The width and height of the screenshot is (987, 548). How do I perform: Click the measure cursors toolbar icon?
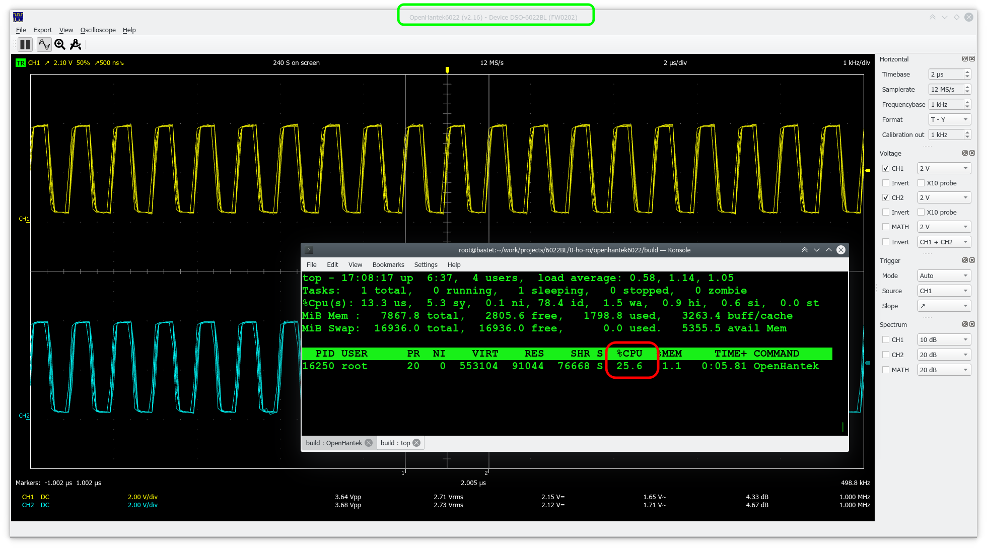point(76,45)
